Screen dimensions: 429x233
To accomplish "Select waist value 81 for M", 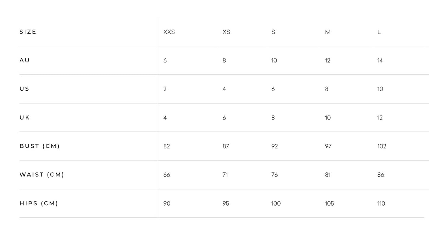I will (x=328, y=175).
